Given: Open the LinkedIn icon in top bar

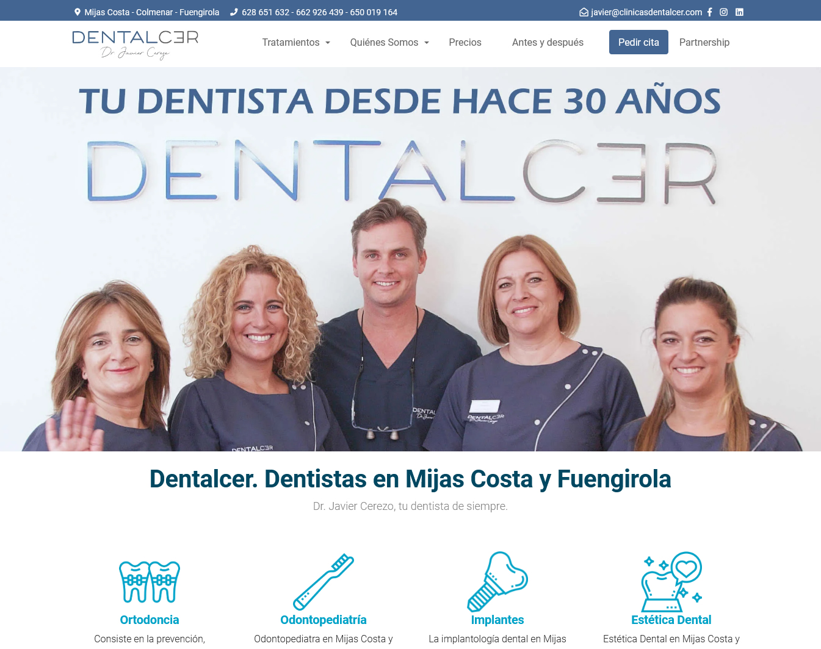Looking at the screenshot, I should point(739,12).
